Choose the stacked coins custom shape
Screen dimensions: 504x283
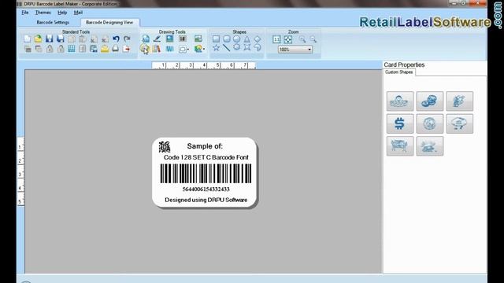point(430,101)
